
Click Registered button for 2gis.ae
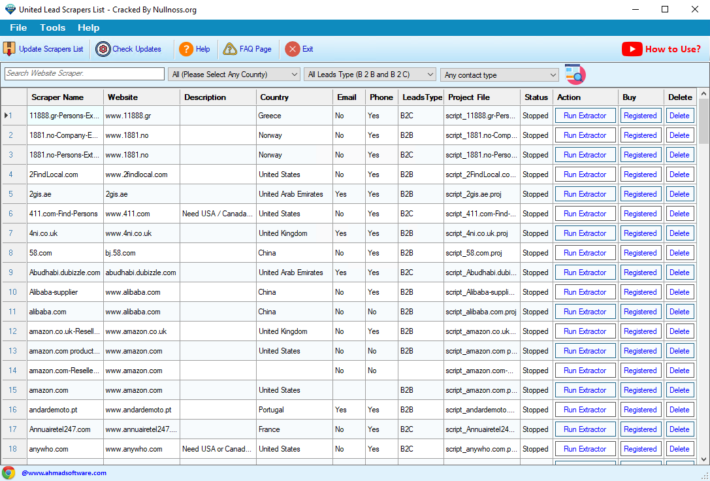(640, 194)
